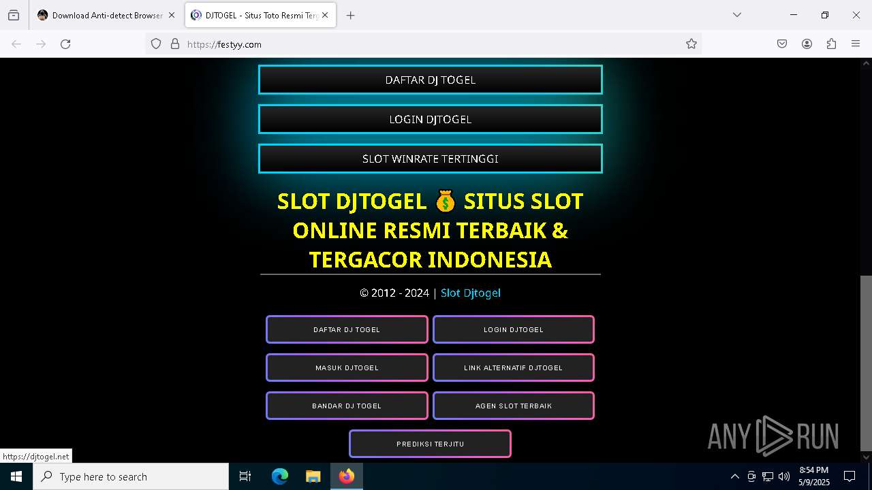Click the SLOT DJTOGEL SITUS SLOT heading
The height and width of the screenshot is (490, 872).
(430, 230)
